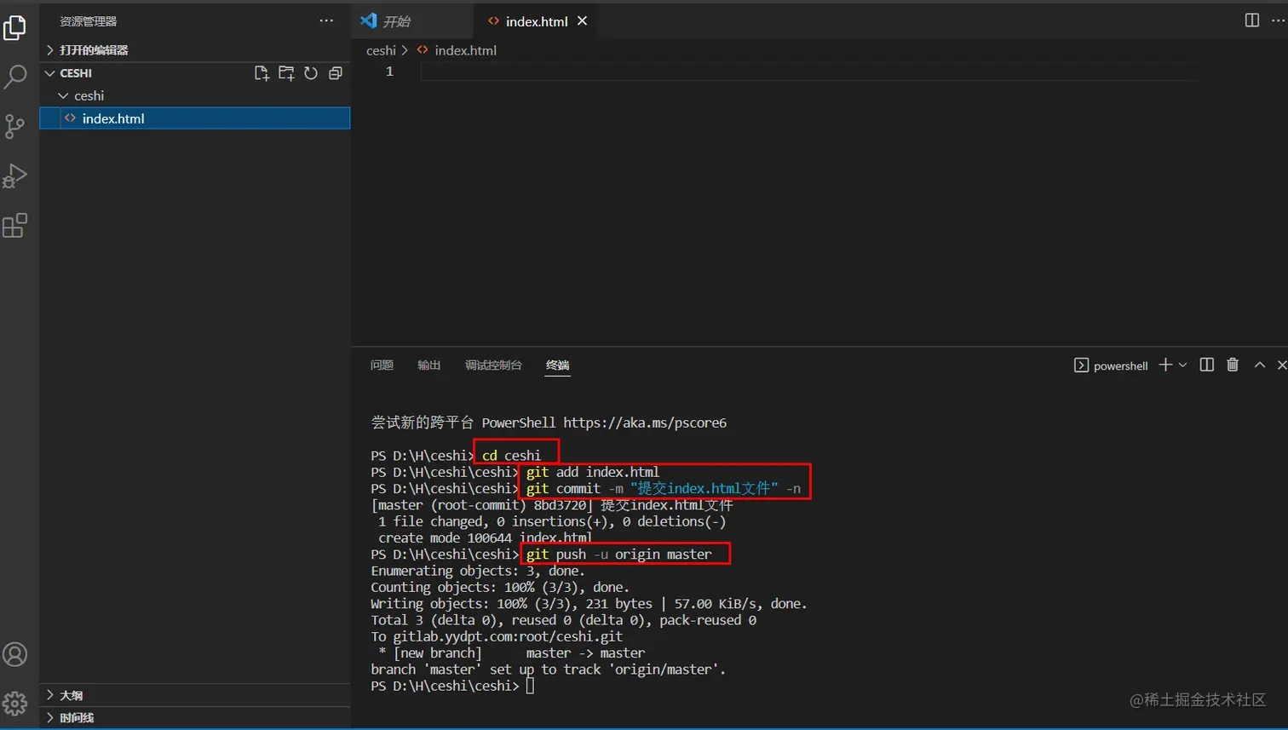
Task: Close the index.html editor tab
Action: (x=583, y=20)
